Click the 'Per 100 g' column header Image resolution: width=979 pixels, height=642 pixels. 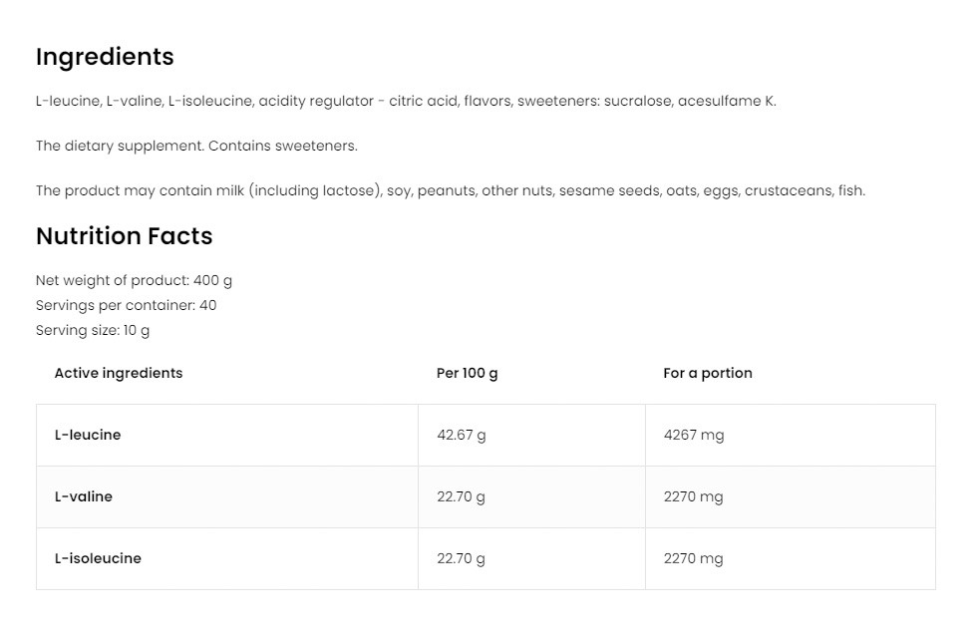click(x=467, y=373)
